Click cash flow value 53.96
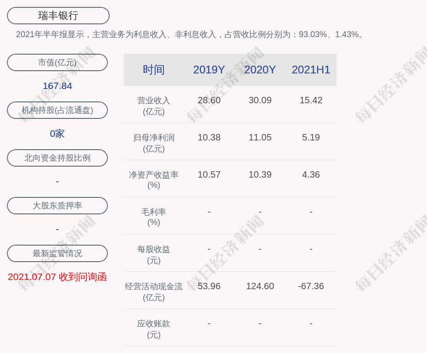Image resolution: width=427 pixels, height=353 pixels. (209, 286)
